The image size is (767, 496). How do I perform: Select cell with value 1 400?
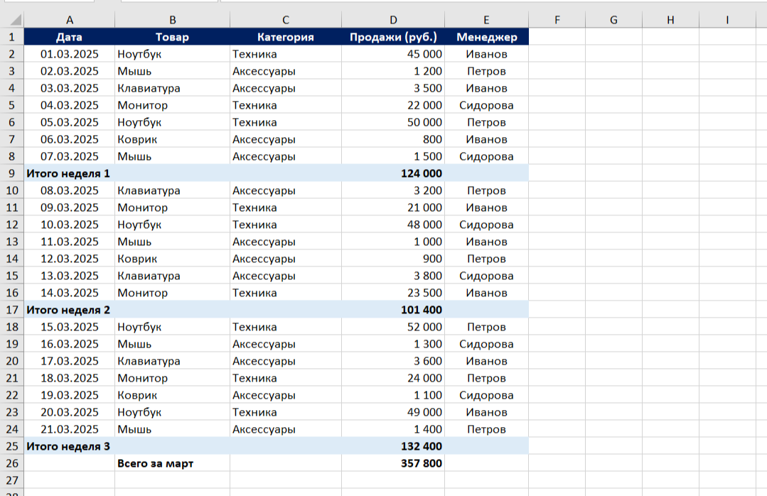[393, 429]
